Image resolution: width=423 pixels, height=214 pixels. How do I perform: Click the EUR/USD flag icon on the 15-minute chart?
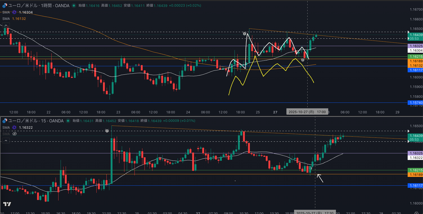[x=5, y=121]
